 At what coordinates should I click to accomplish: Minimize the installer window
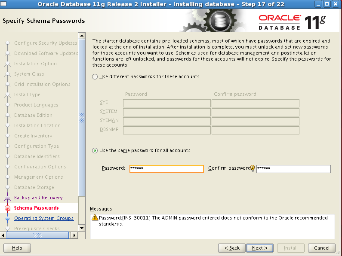pos(318,4)
